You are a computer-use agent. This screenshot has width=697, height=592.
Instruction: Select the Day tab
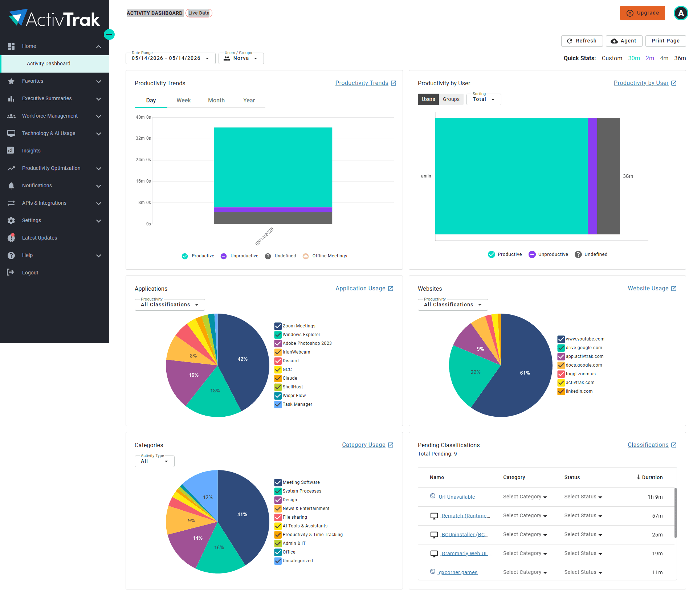point(151,100)
